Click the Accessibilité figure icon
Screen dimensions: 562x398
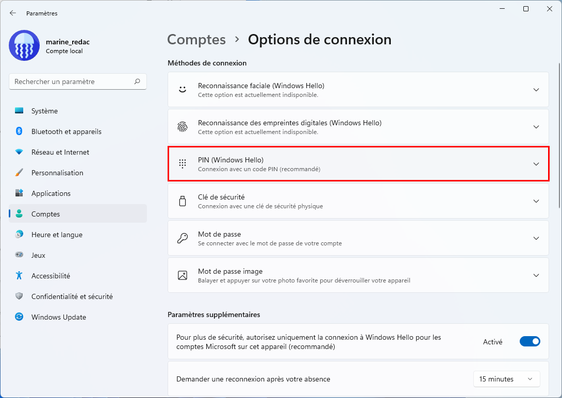point(19,275)
